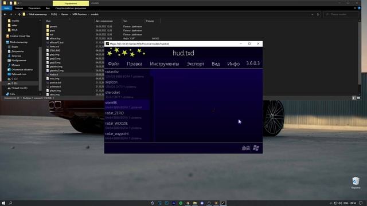This screenshot has width=367, height=206.
Task: Open the Вид menu in Magic.TXD
Action: (x=216, y=64)
